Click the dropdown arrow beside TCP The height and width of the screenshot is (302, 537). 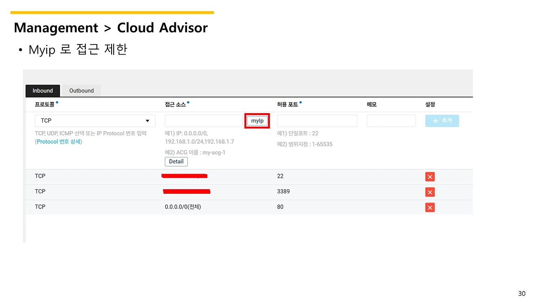pos(147,121)
